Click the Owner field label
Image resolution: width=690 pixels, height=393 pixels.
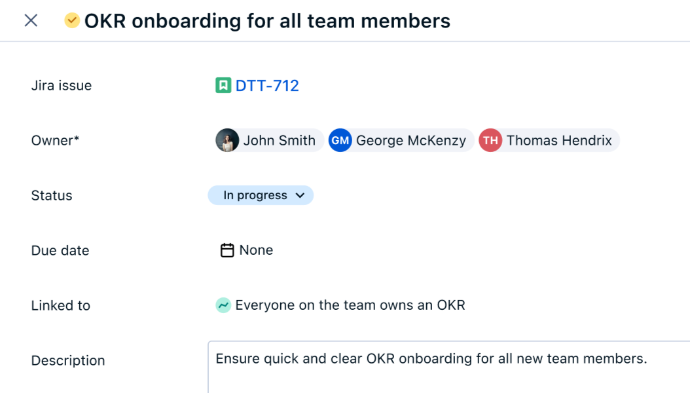[x=55, y=140]
